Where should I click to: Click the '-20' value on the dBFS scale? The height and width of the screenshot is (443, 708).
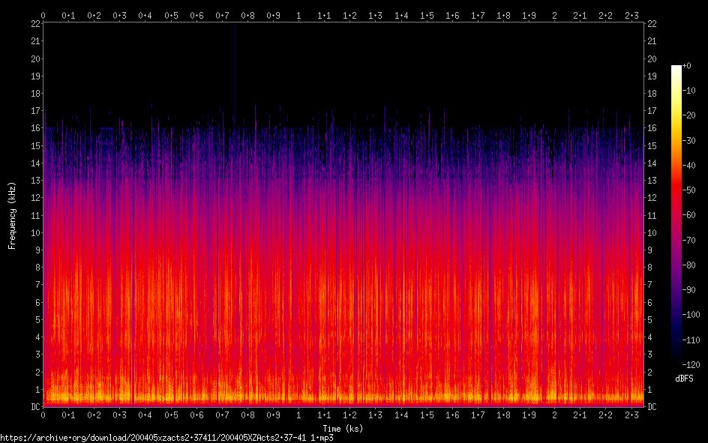point(689,115)
